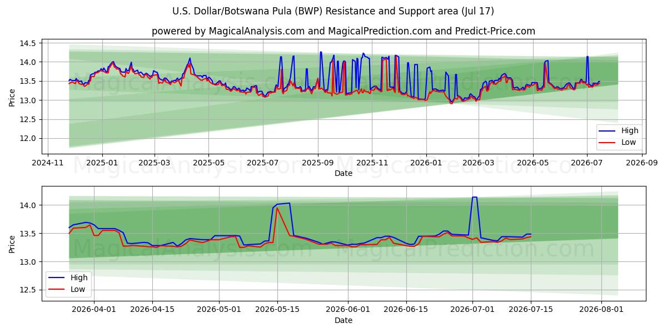Screen dimensions: 667x333
Task: Click the July 2026 price spike in the bottom chart
Action: (474, 198)
